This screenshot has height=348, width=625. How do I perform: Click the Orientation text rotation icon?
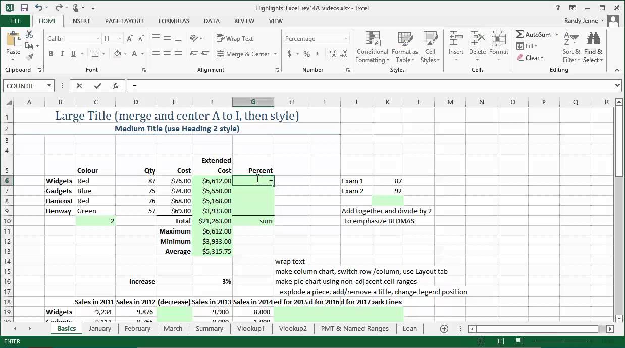[195, 38]
